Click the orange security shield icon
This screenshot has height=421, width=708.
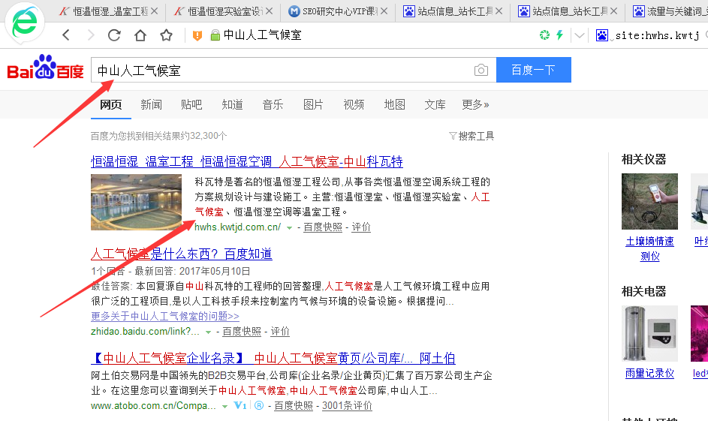click(197, 36)
